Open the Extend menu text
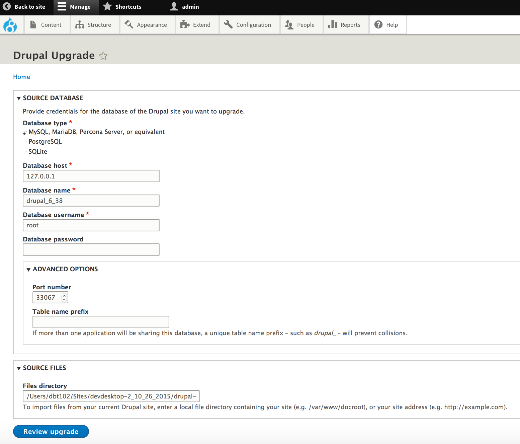The height and width of the screenshot is (444, 520). pos(202,25)
